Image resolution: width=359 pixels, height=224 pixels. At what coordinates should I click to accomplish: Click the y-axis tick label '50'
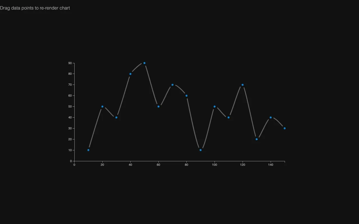pyautogui.click(x=70, y=107)
